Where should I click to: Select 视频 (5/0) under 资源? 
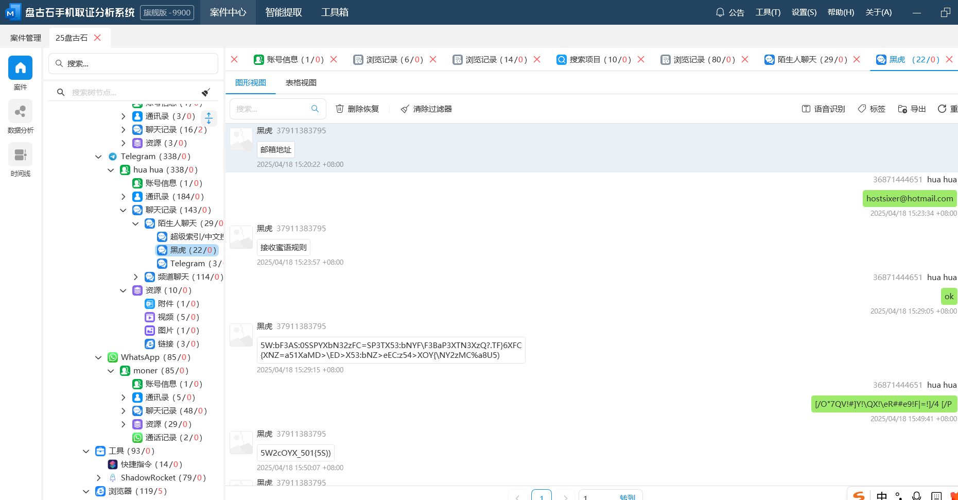pos(172,317)
